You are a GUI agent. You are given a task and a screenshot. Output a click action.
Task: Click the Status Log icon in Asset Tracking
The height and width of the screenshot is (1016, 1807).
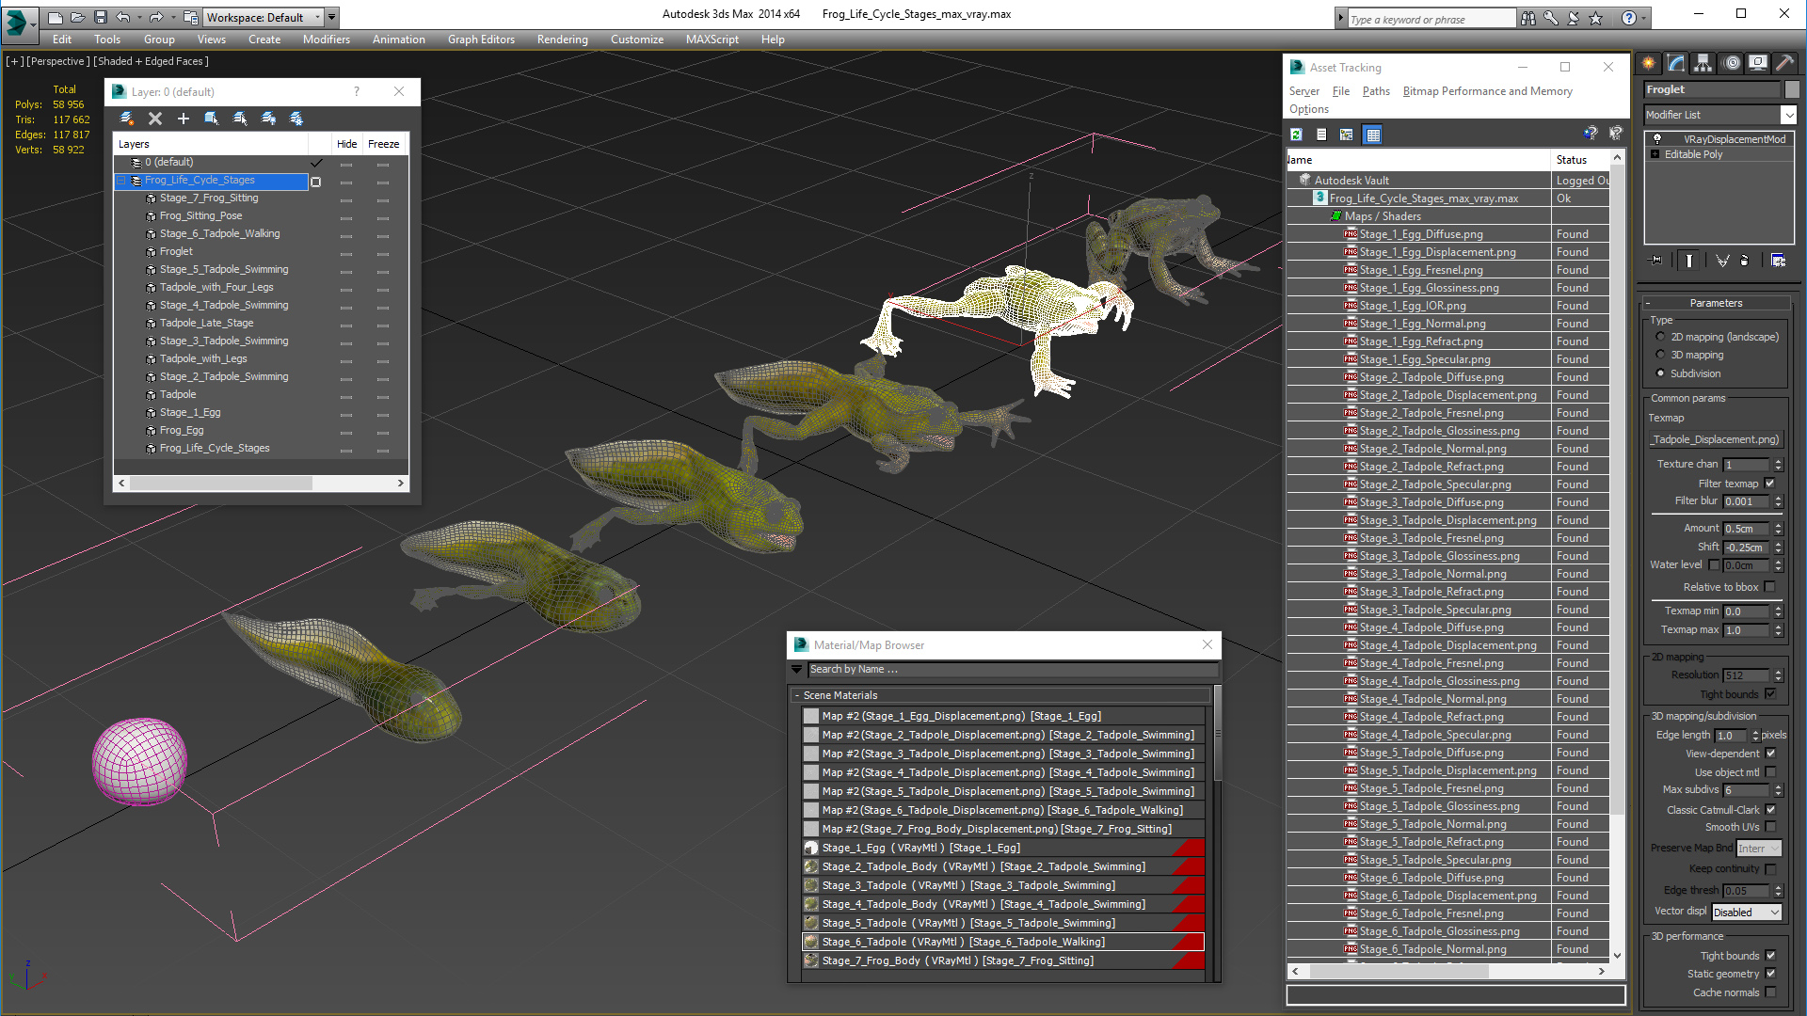coord(1321,135)
